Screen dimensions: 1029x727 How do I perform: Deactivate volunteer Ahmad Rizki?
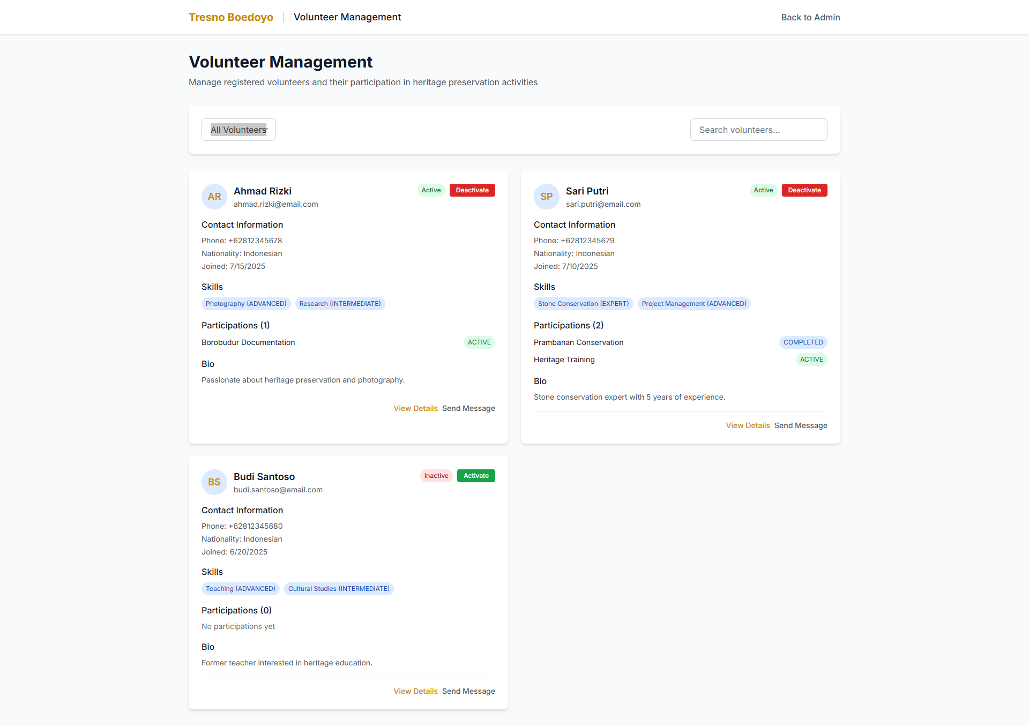click(x=472, y=190)
